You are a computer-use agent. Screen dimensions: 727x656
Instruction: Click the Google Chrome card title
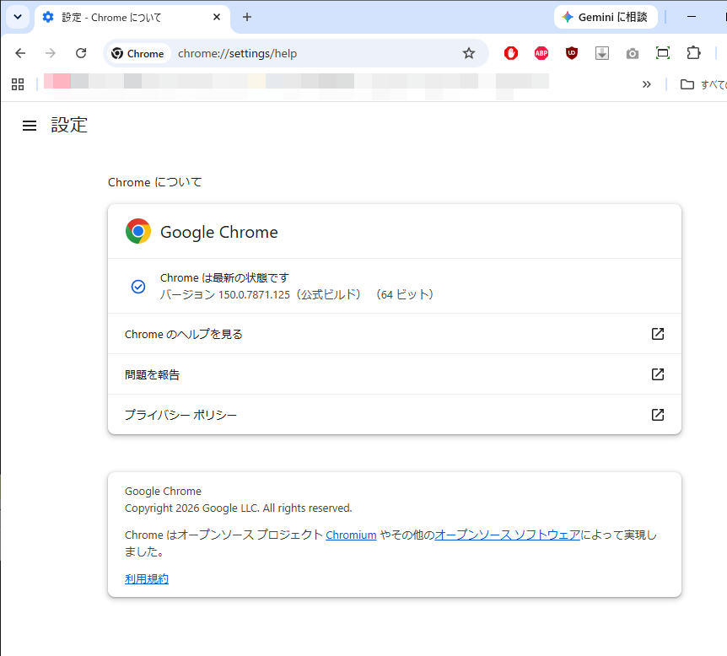218,232
